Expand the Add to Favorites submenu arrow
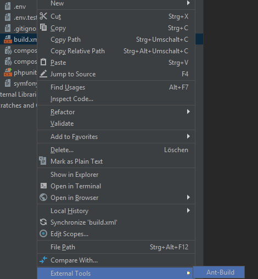Viewport: 258px width, 279px height. pos(188,136)
